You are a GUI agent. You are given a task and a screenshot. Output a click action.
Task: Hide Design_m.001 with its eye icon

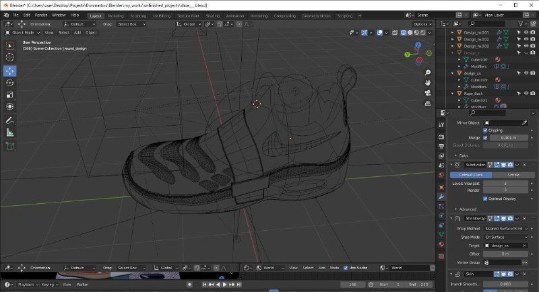tap(526, 32)
